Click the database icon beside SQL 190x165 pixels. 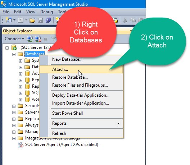[x=27, y=93]
